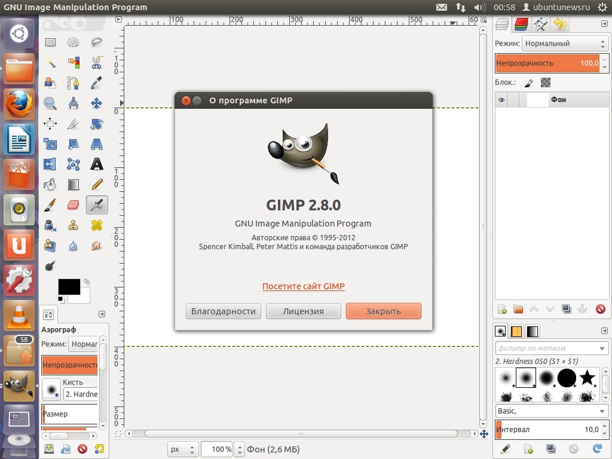612x459 pixels.
Task: Select the Paths tool
Action: [74, 82]
